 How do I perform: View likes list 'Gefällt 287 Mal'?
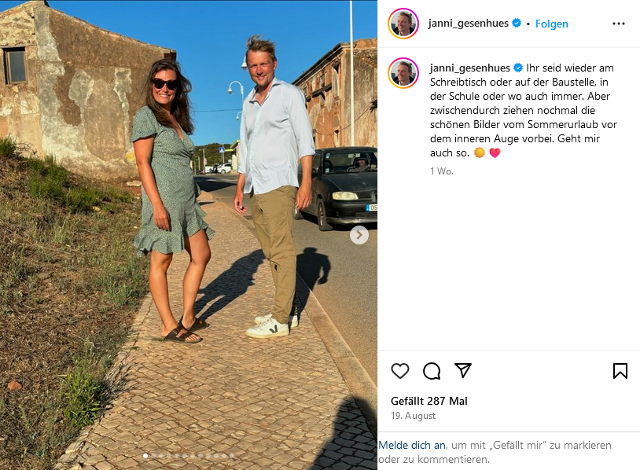click(429, 401)
